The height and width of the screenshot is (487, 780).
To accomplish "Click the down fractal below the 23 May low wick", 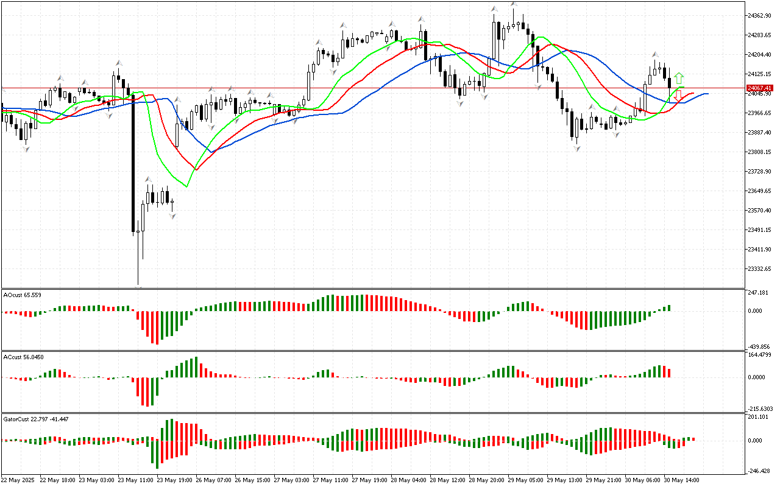I will click(138, 287).
